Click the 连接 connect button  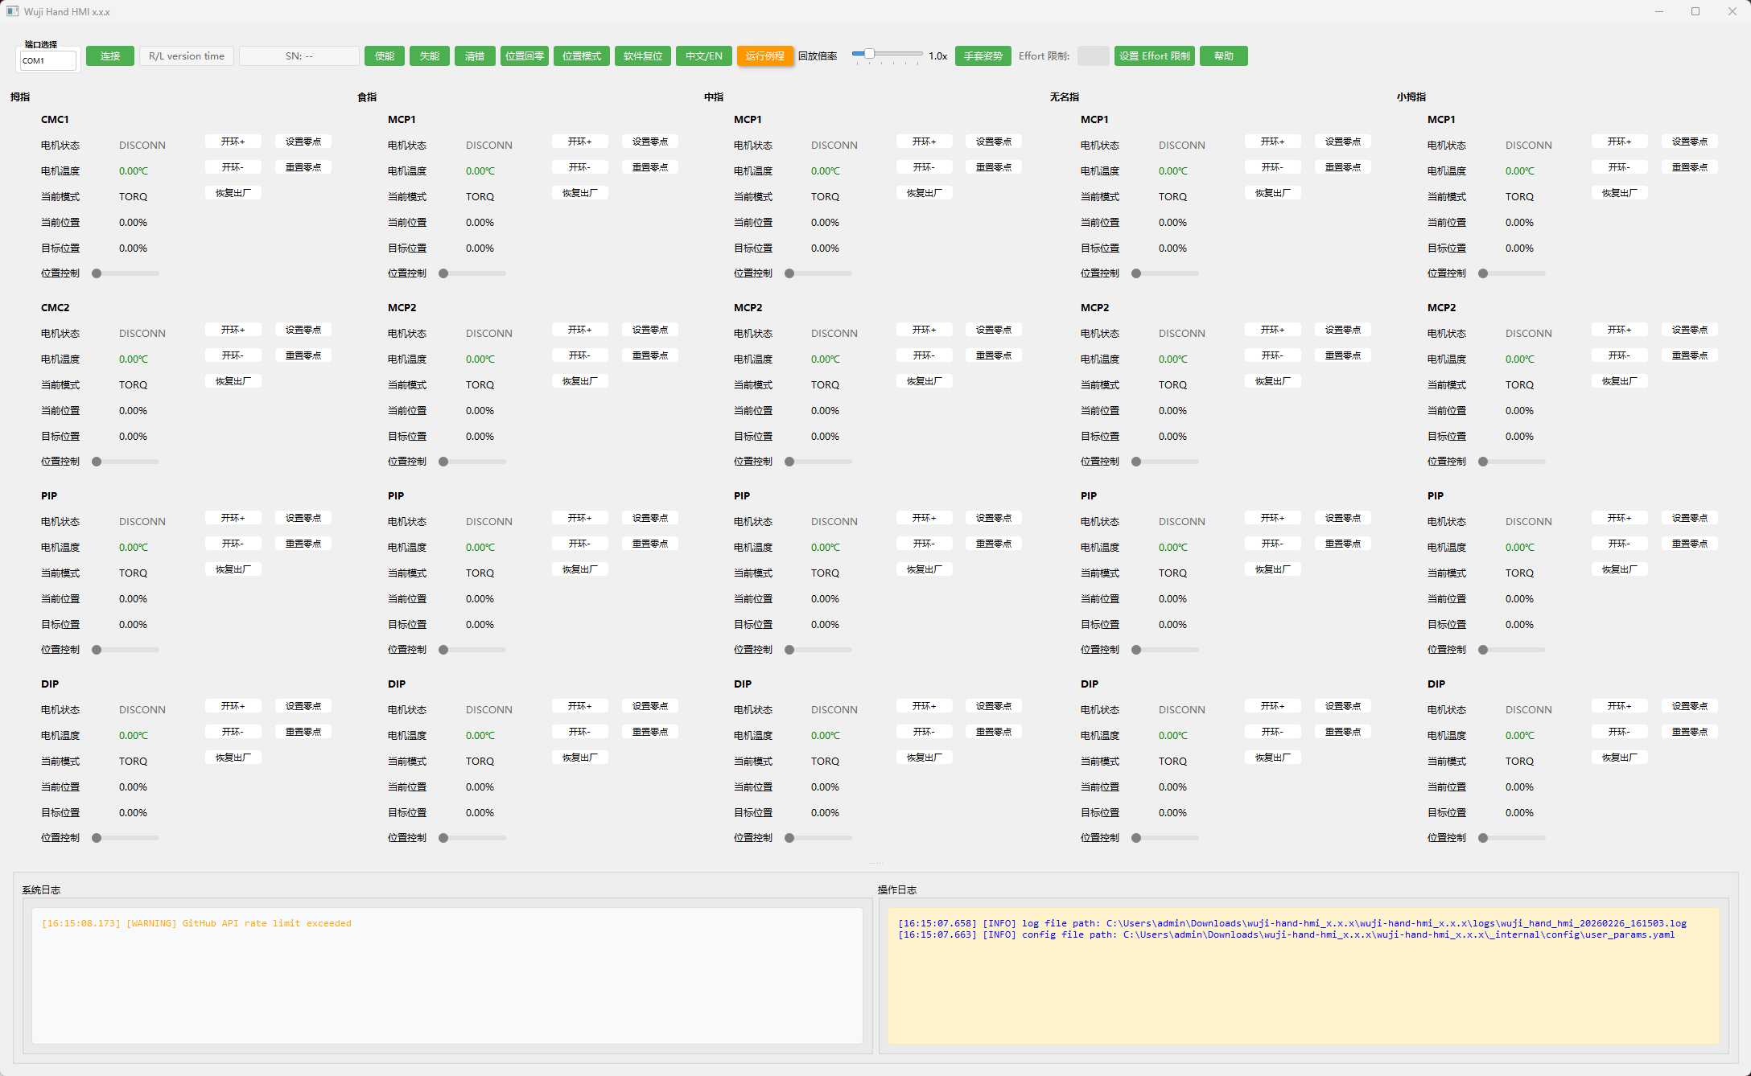(109, 56)
